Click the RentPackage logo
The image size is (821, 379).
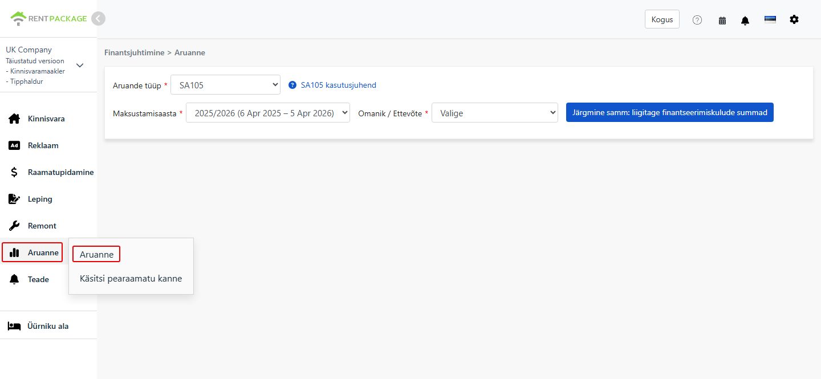point(48,19)
